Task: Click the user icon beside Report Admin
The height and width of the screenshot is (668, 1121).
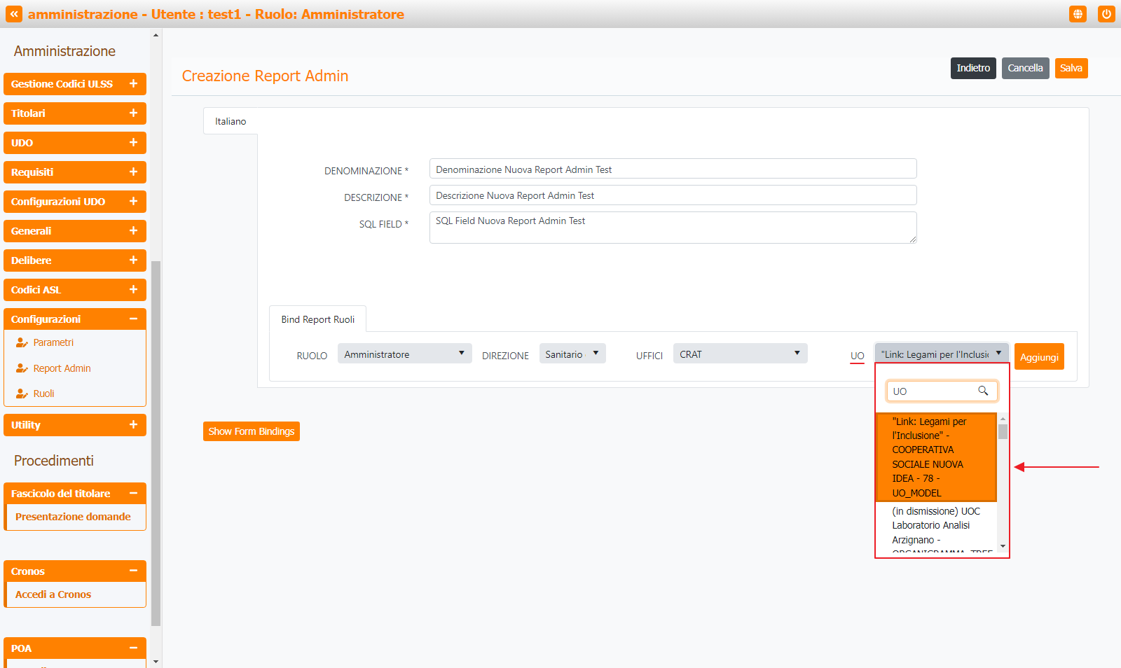Action: pyautogui.click(x=22, y=368)
